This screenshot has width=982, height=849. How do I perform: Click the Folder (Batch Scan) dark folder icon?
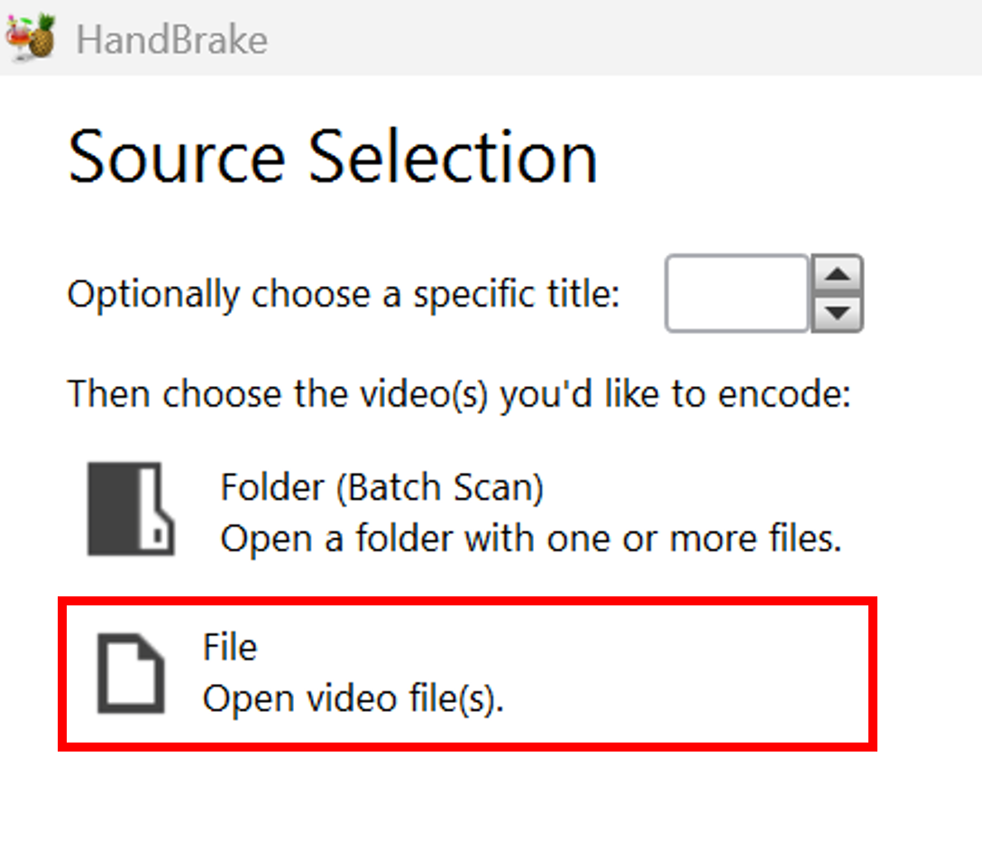pos(131,509)
